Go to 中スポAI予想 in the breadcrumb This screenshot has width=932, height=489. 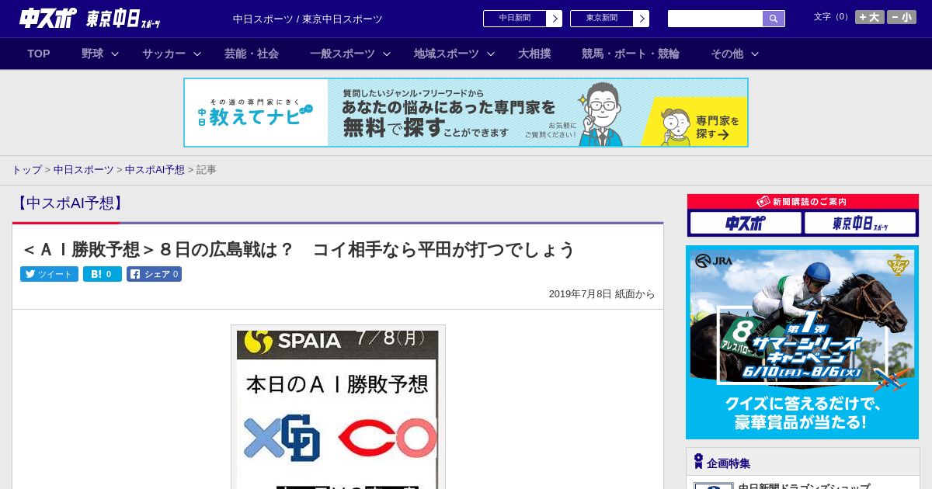pos(155,170)
